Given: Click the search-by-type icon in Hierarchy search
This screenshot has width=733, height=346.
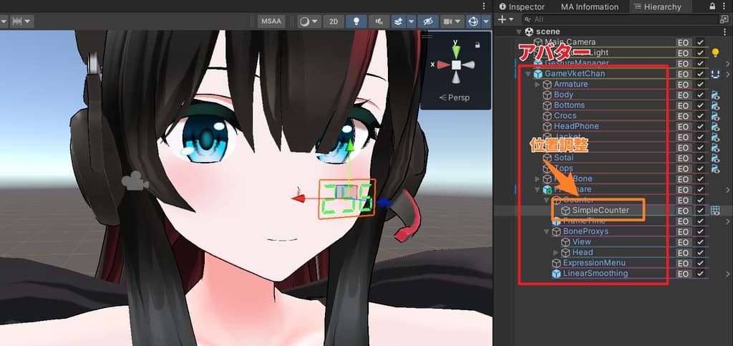Looking at the screenshot, I should 724,19.
